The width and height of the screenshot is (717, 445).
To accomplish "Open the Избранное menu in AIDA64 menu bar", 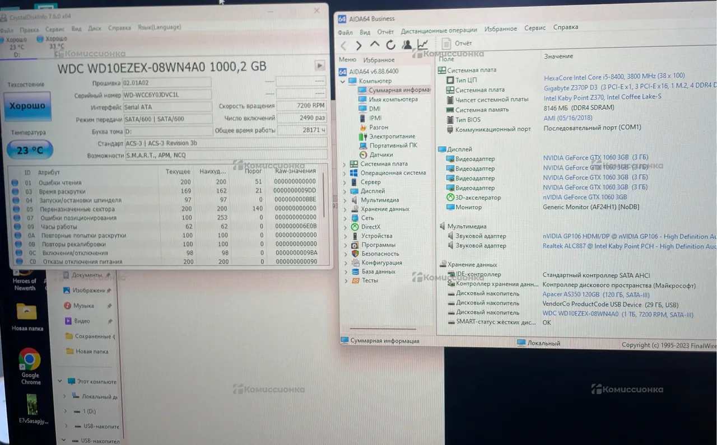I will click(x=501, y=29).
